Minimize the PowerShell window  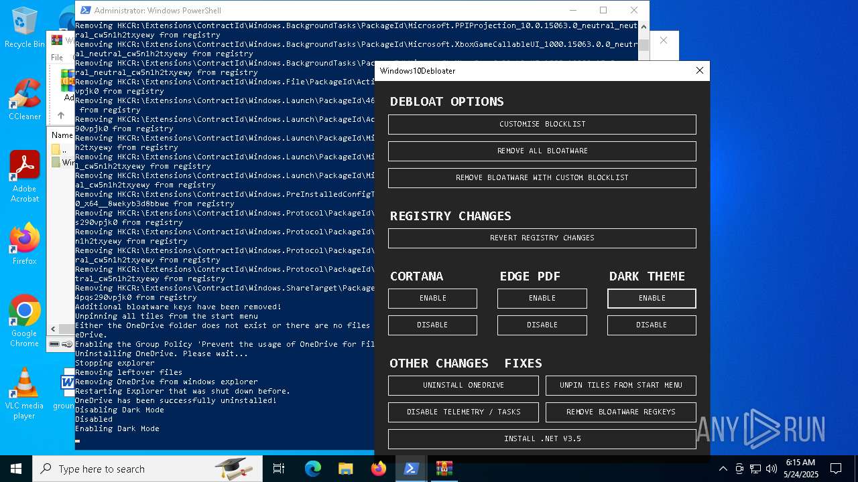click(572, 10)
